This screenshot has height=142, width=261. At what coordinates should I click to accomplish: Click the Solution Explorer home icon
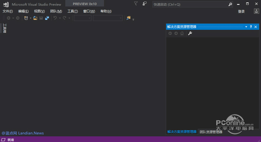182,33
